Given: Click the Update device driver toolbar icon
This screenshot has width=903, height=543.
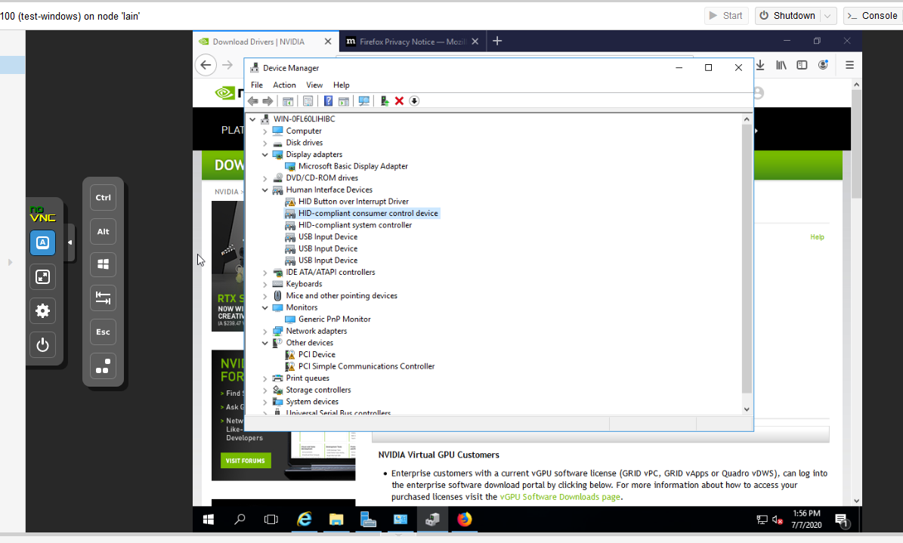Looking at the screenshot, I should click(385, 101).
